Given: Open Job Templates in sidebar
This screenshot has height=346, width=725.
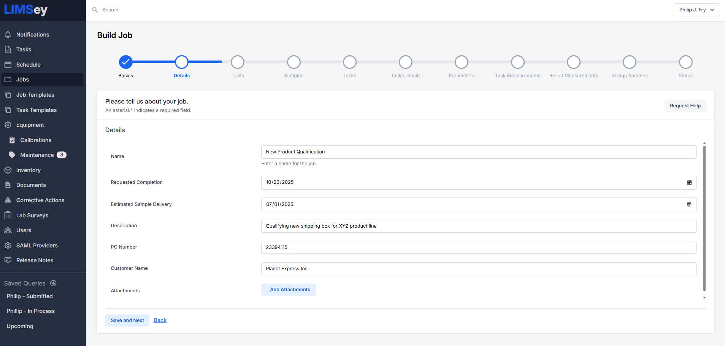Looking at the screenshot, I should pos(35,95).
